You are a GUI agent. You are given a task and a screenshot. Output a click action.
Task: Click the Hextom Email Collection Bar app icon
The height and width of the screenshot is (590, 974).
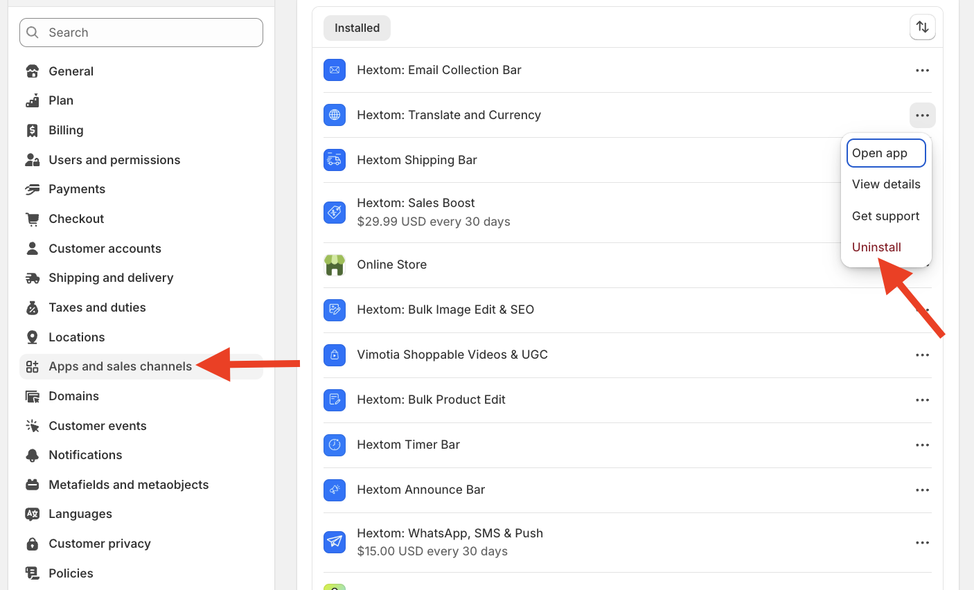click(335, 70)
